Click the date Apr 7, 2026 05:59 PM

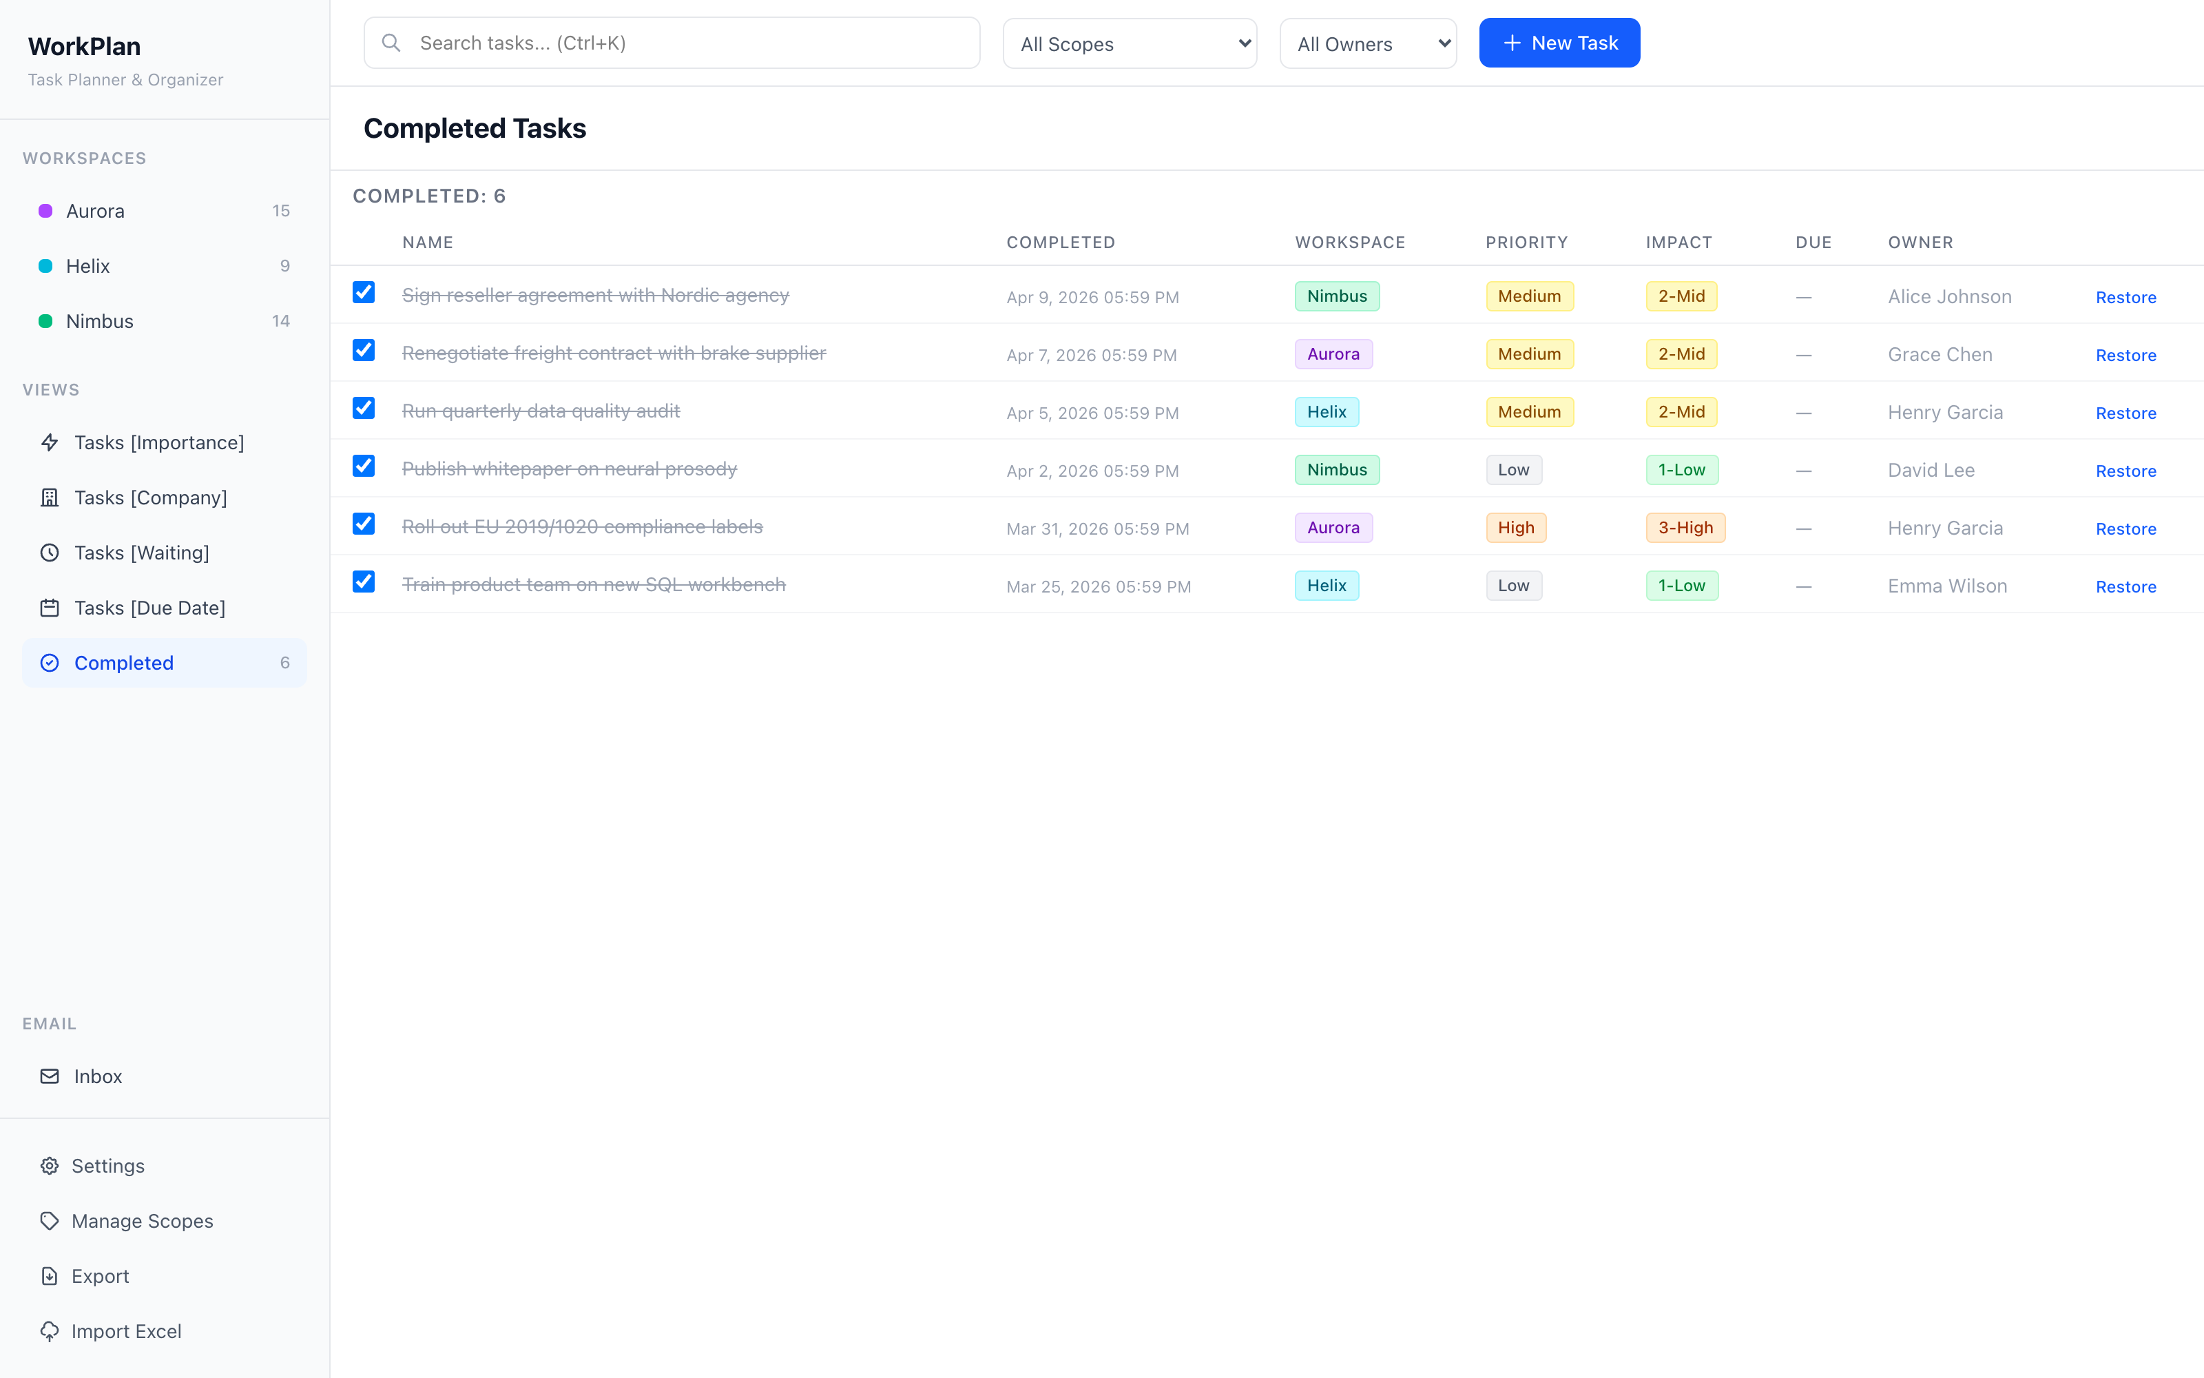(x=1091, y=356)
